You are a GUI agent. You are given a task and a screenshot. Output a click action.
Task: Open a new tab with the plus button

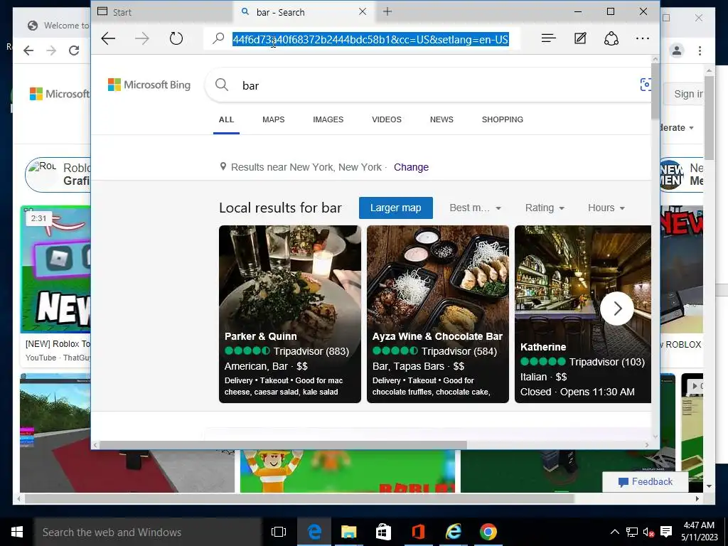point(387,11)
